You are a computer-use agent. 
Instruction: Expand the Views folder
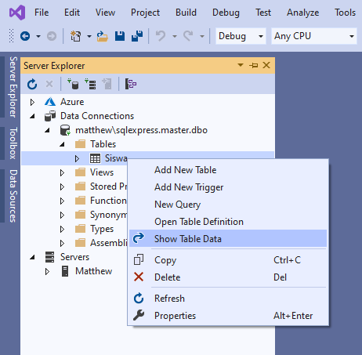pos(62,172)
